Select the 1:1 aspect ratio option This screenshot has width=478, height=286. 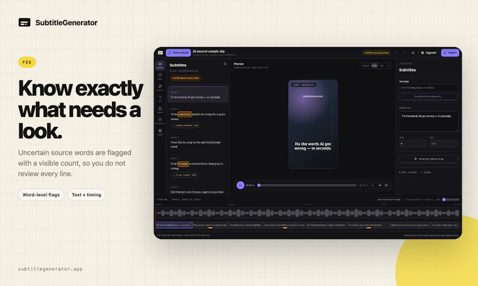pos(389,65)
